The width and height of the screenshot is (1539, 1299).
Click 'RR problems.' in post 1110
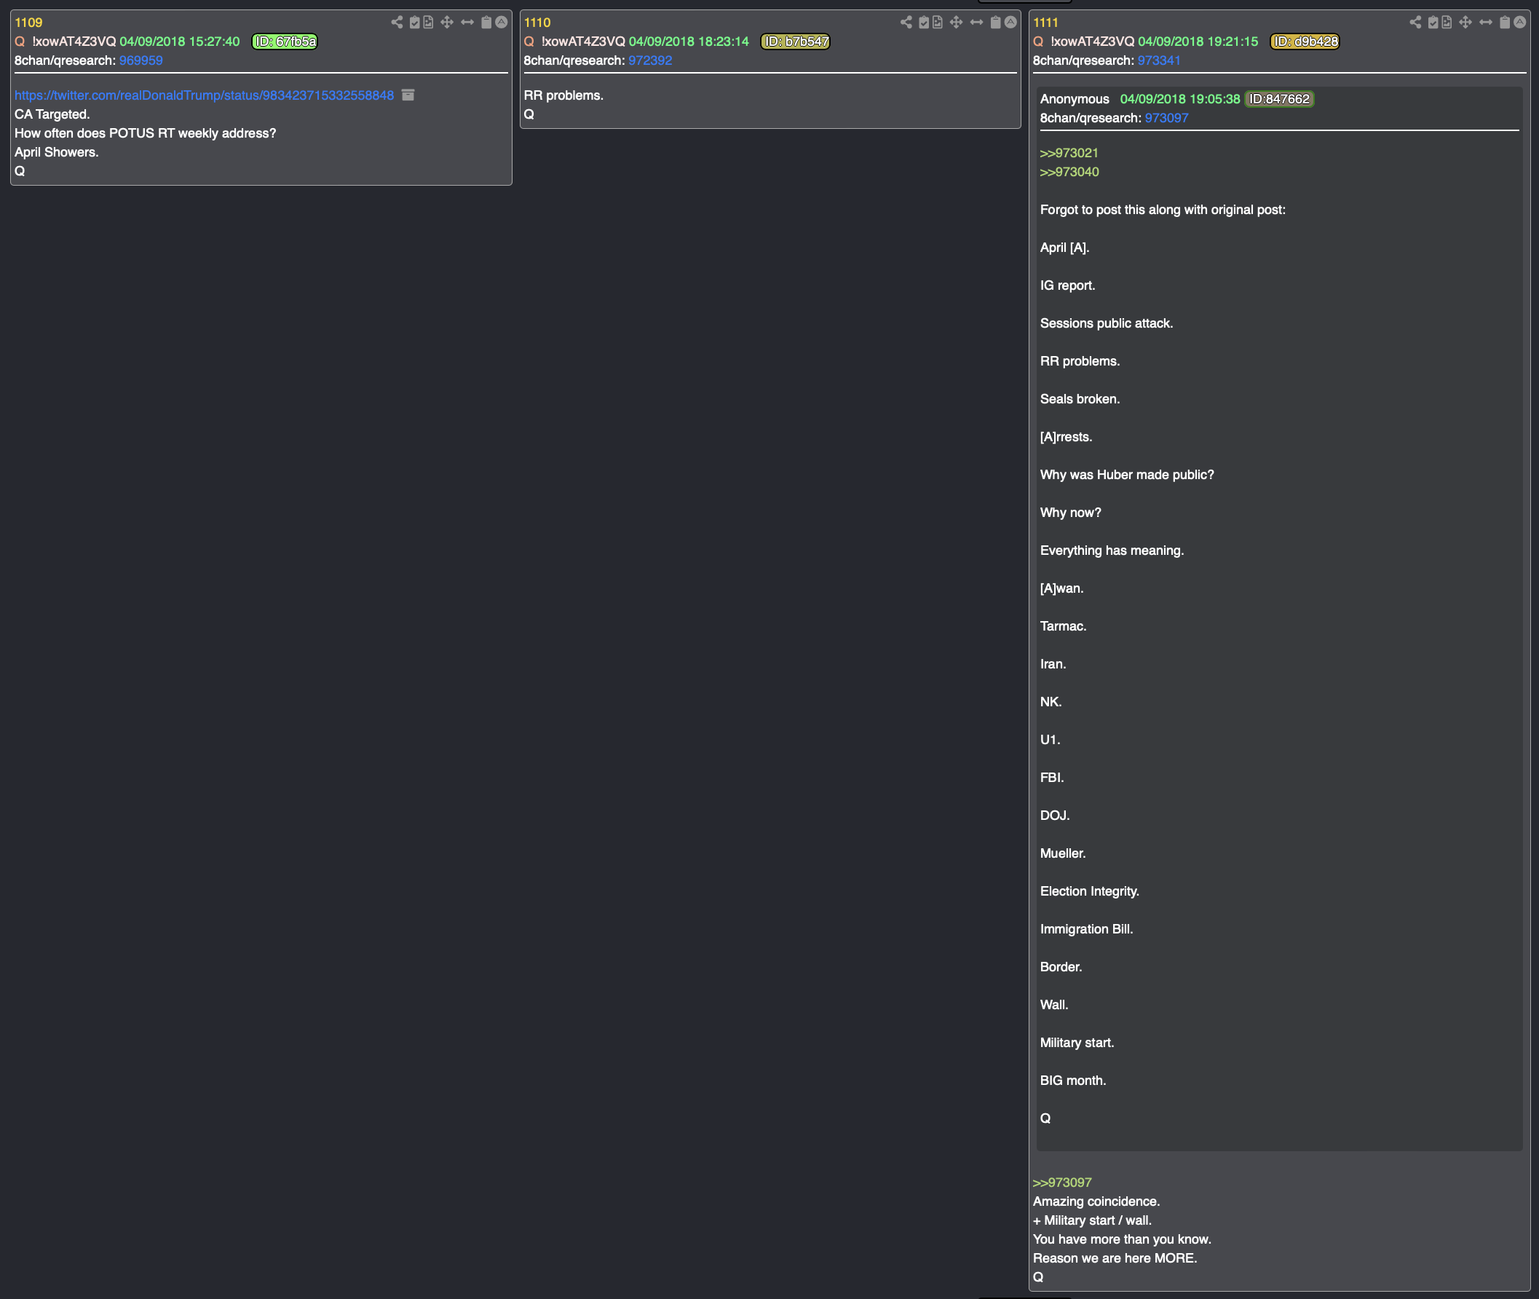point(563,95)
